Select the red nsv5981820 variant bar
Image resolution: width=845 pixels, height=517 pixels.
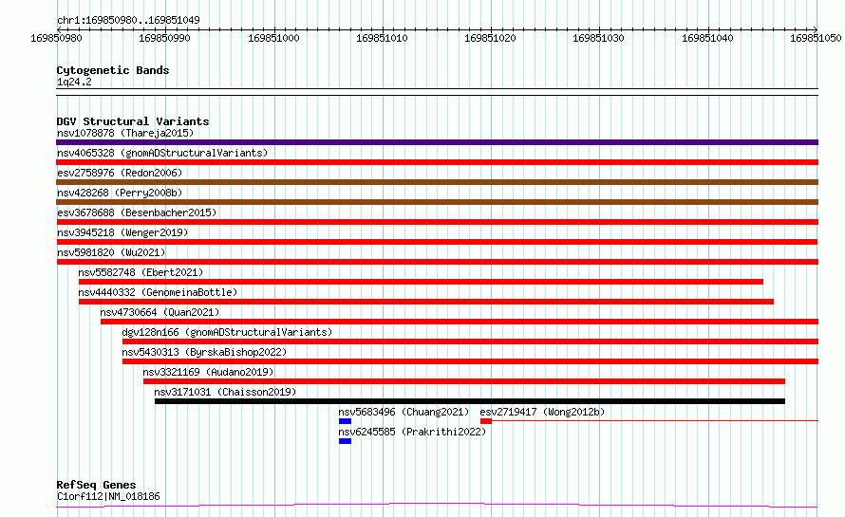point(437,262)
